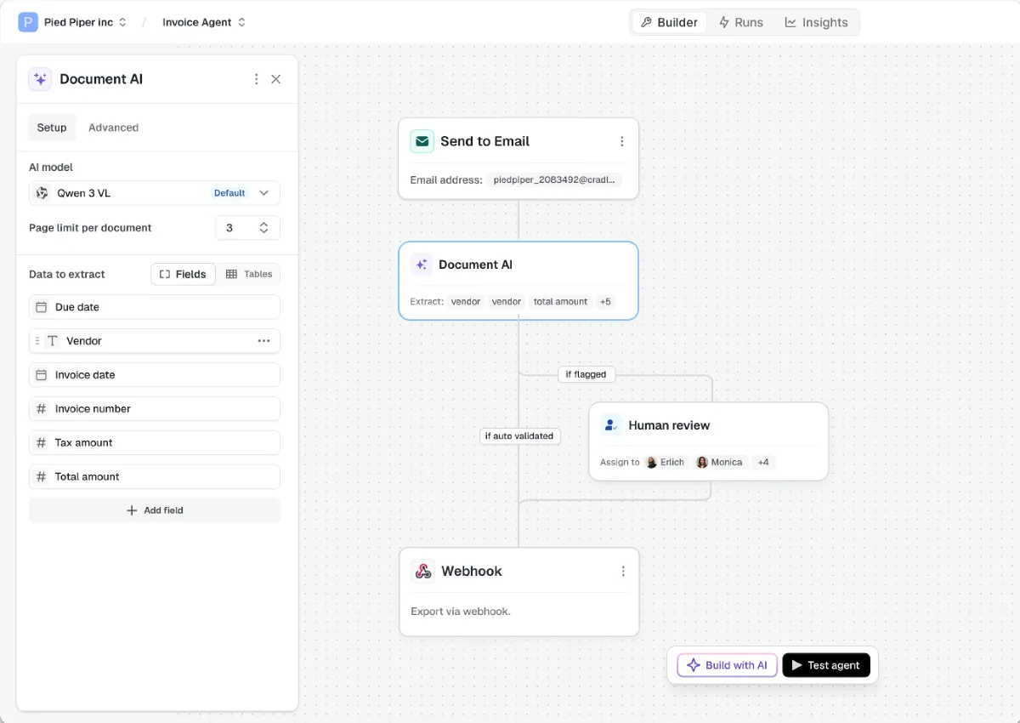This screenshot has width=1020, height=723.
Task: Open the Send to Email node options menu
Action: point(621,141)
